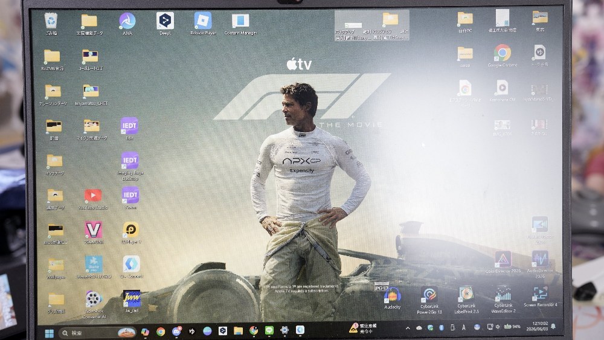Viewport: 604px width, 340px height.
Task: Open the LINE app on the taskbar
Action: [269, 330]
